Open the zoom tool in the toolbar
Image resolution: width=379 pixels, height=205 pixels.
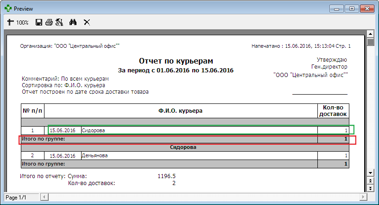coord(10,22)
